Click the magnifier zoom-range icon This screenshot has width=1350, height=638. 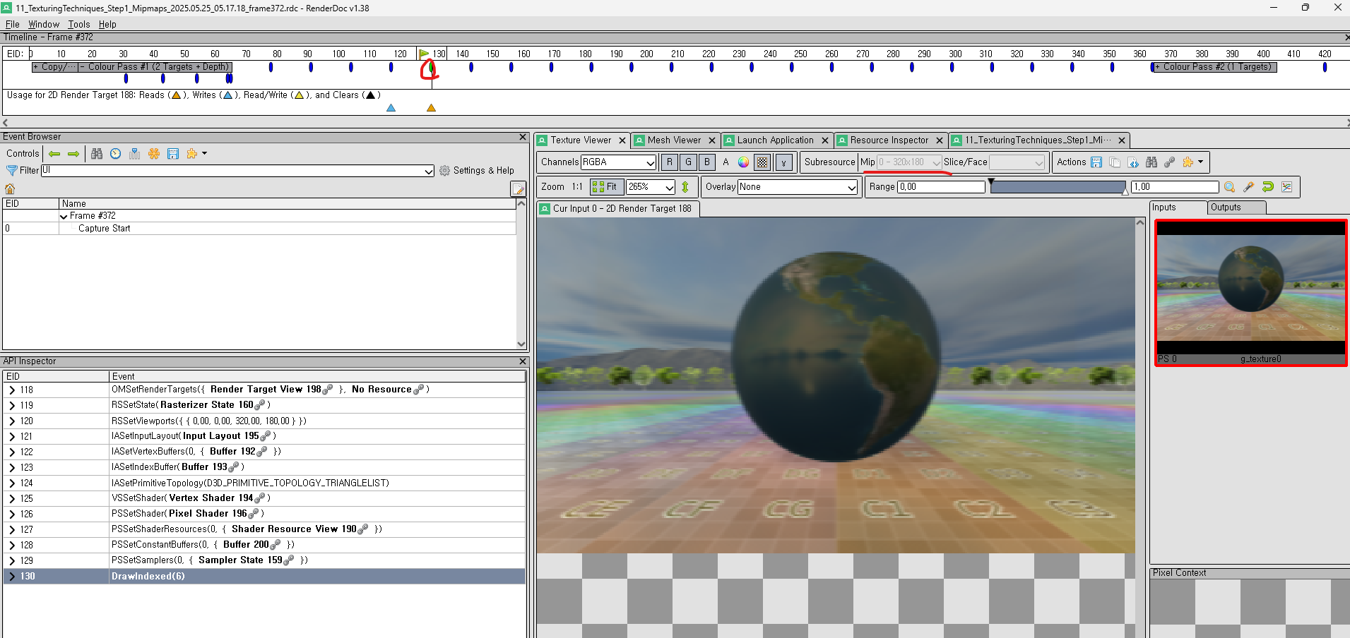[x=1230, y=187]
